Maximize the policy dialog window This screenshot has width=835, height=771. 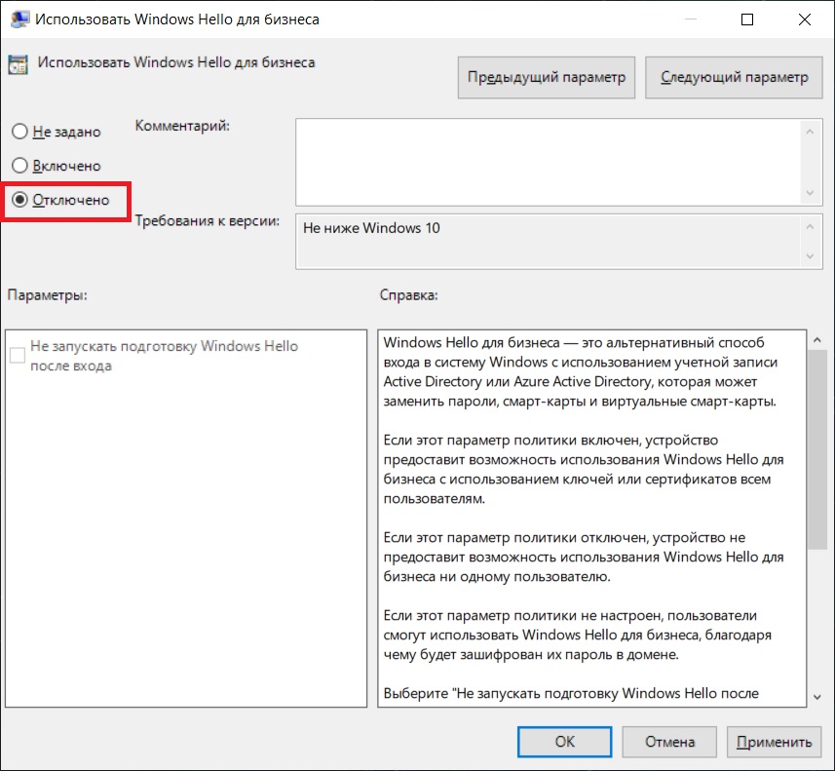click(747, 19)
